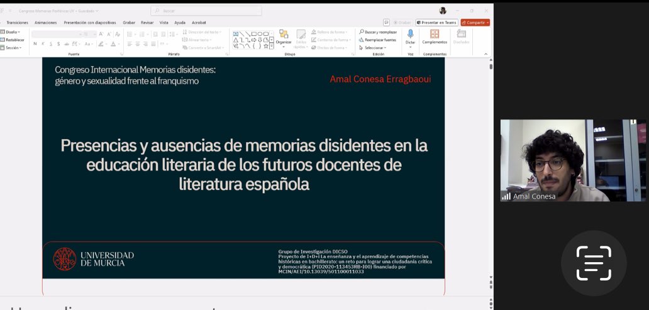Open the font name combo box
649x310 pixels.
coord(56,34)
